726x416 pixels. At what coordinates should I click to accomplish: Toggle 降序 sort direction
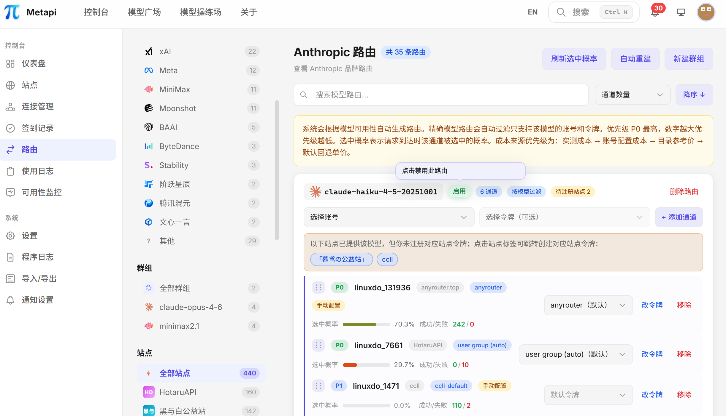pos(694,95)
